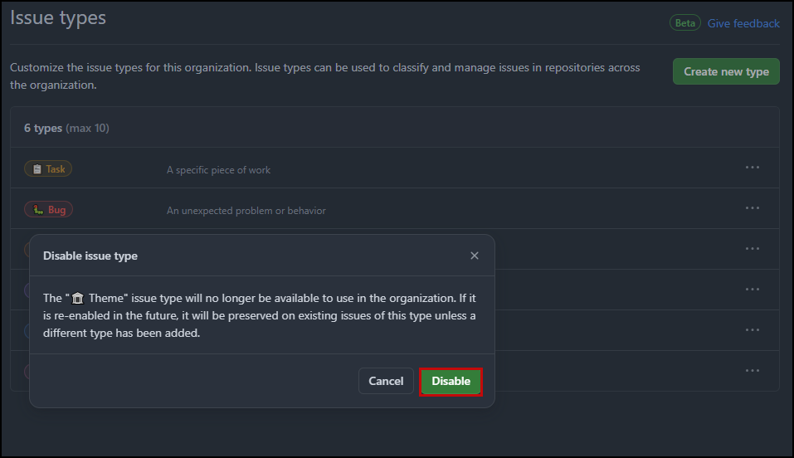Close the Disable issue type dialog with X
The height and width of the screenshot is (458, 794).
pos(475,256)
